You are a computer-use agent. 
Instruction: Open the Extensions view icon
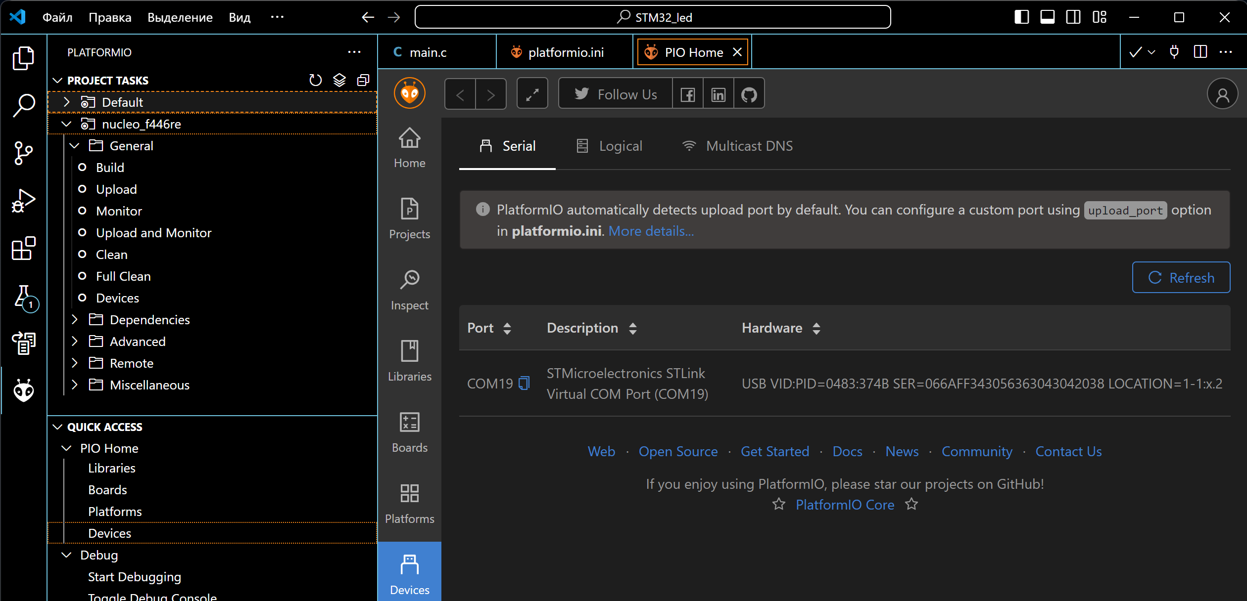23,248
